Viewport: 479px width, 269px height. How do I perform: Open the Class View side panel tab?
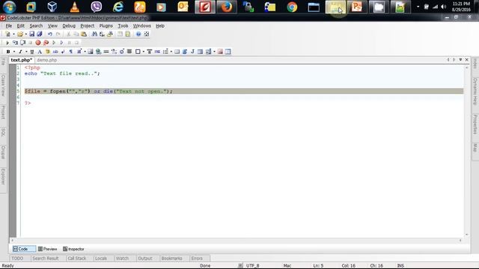pyautogui.click(x=3, y=84)
